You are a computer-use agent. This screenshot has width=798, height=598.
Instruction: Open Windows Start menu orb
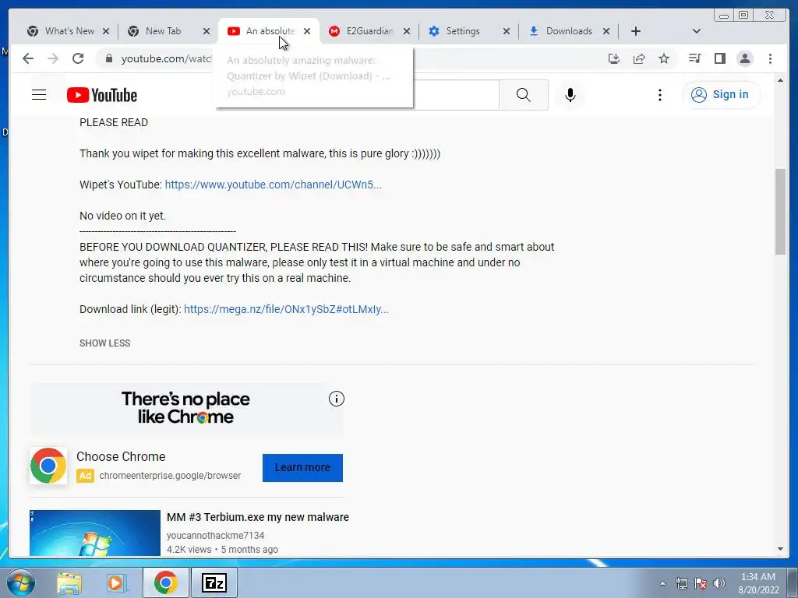coord(20,582)
